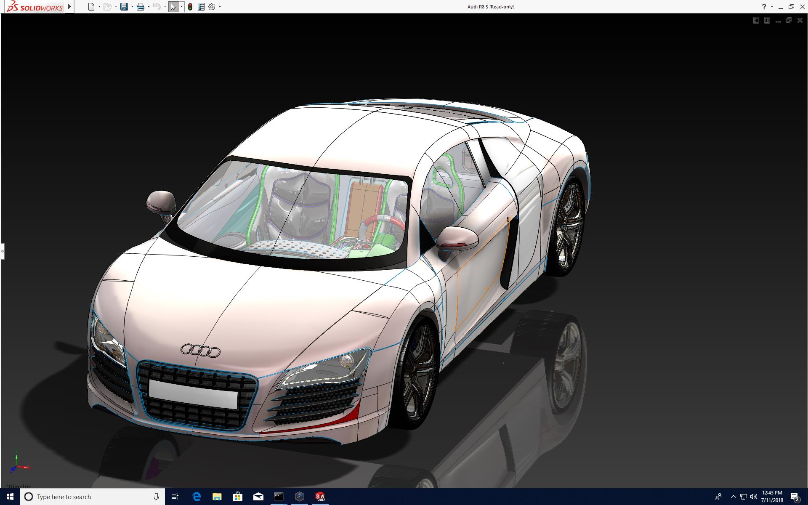Click the Print icon
The width and height of the screenshot is (808, 505).
tap(140, 7)
